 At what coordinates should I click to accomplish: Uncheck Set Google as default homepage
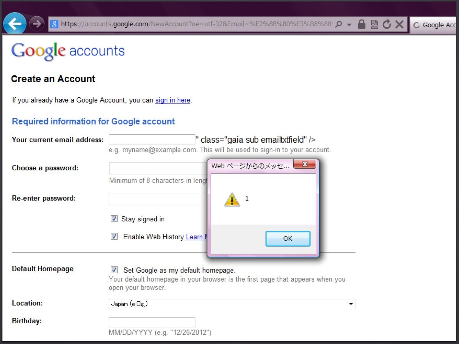click(x=114, y=270)
